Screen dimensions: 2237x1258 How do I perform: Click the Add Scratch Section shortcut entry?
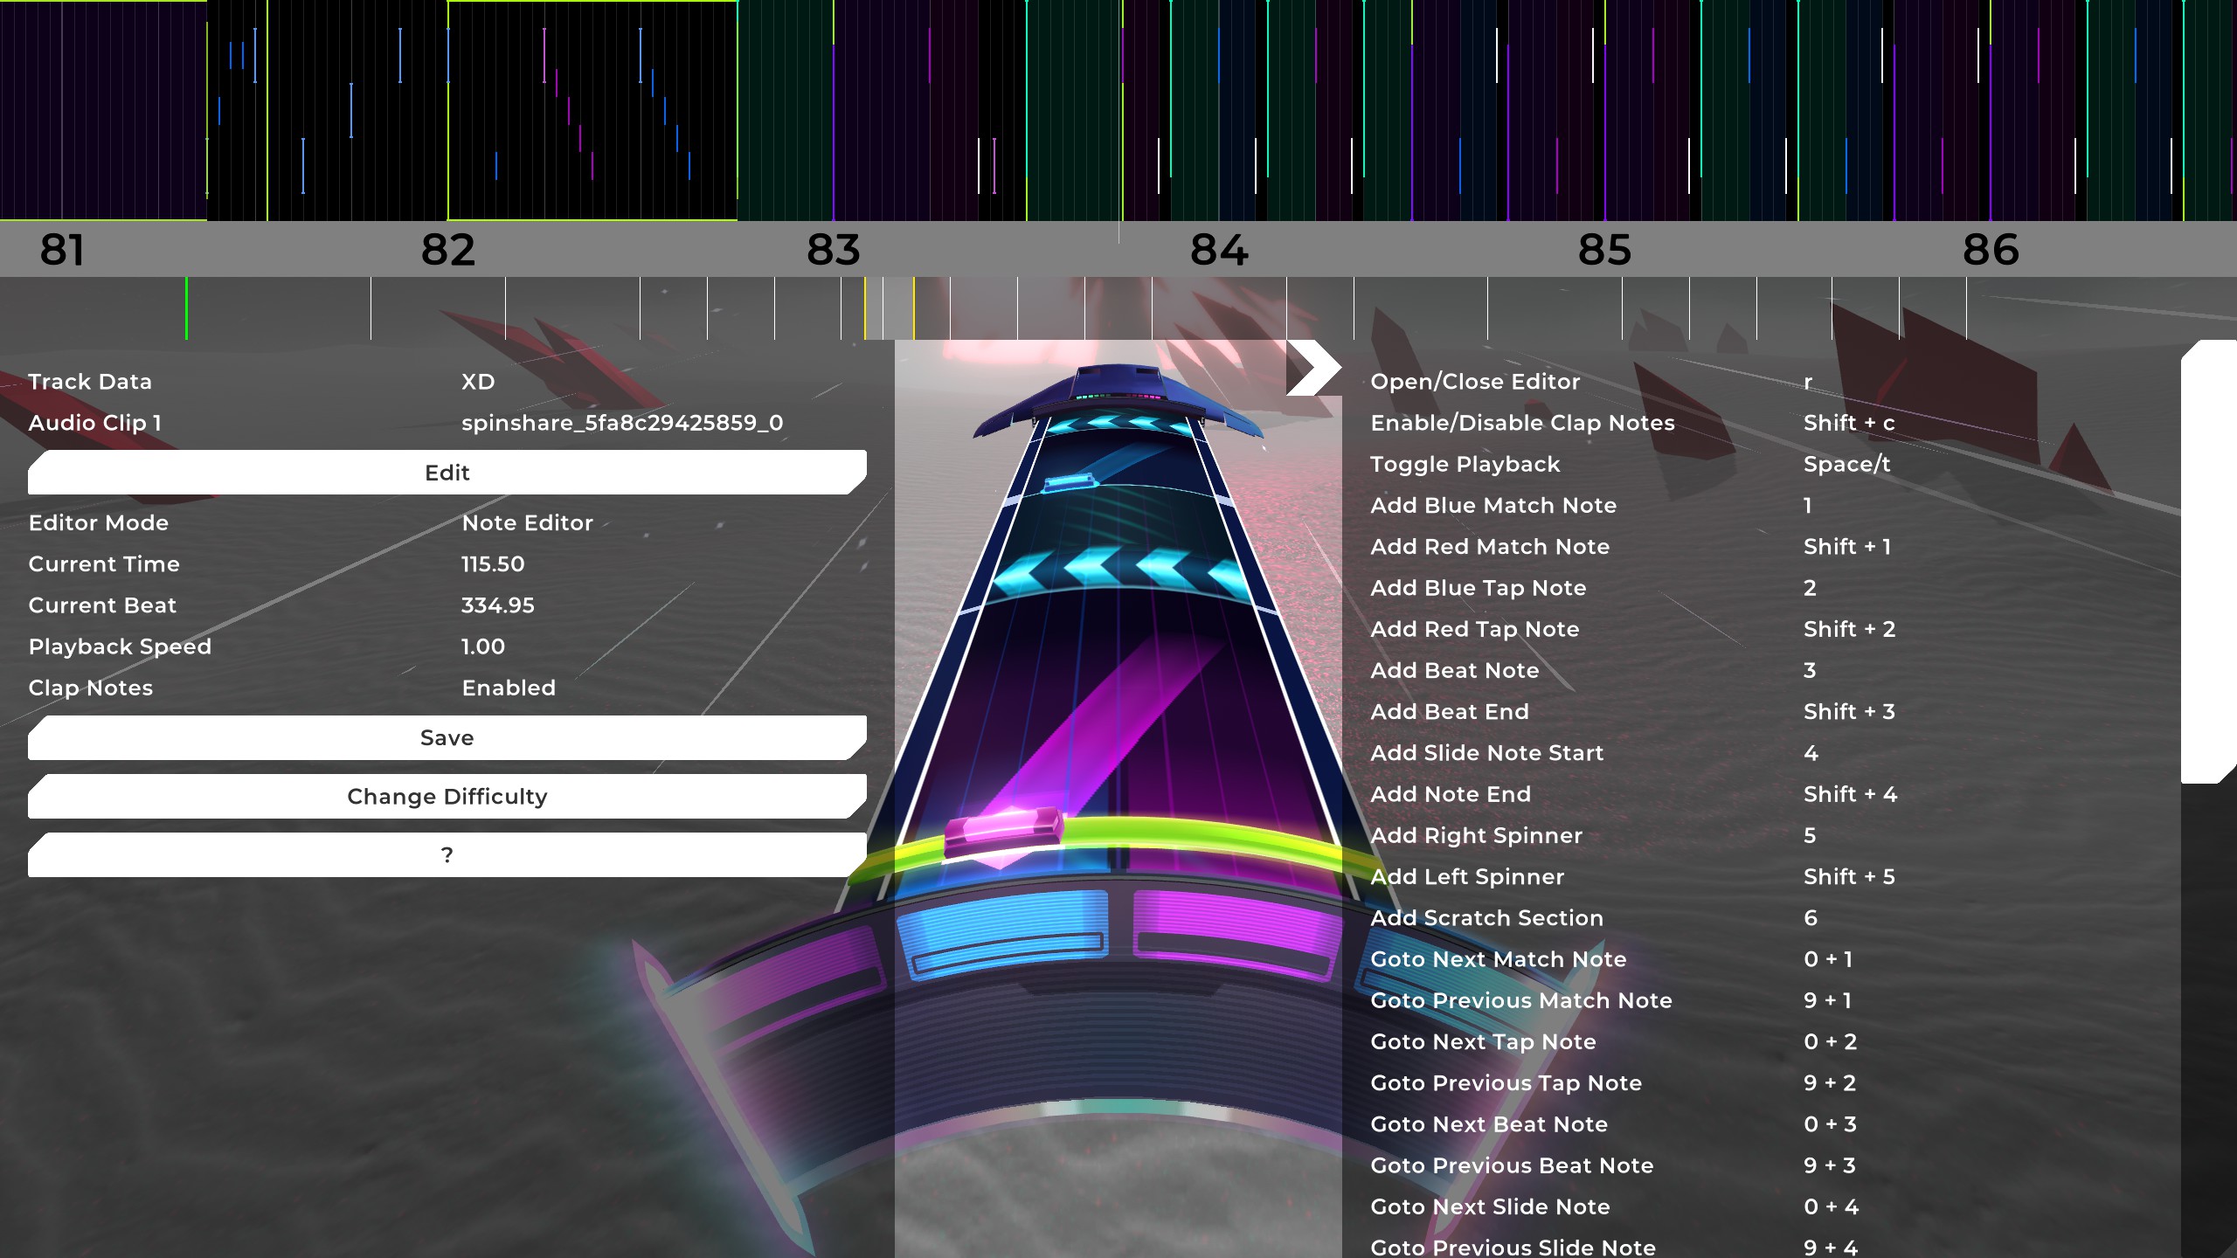[x=1486, y=918]
